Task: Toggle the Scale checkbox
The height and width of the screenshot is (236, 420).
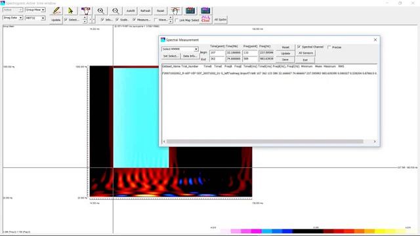Action: 117,20
